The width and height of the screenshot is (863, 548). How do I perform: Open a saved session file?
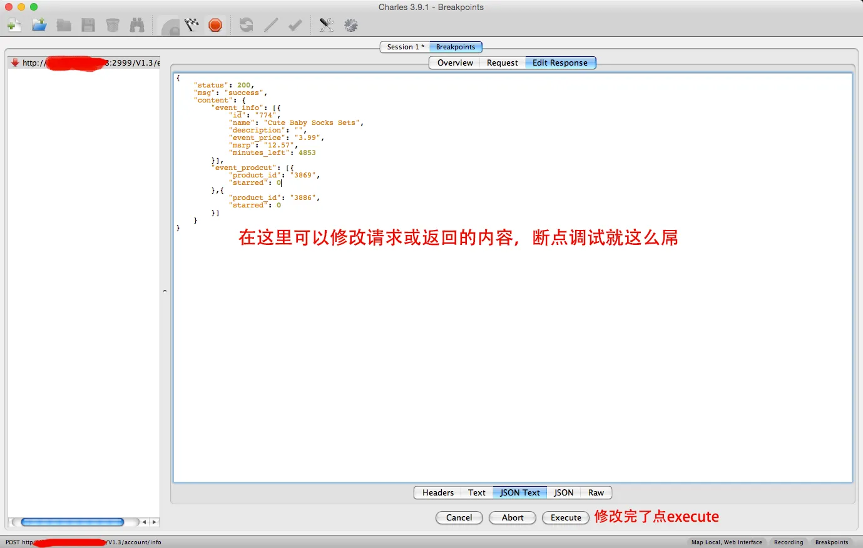pyautogui.click(x=39, y=25)
